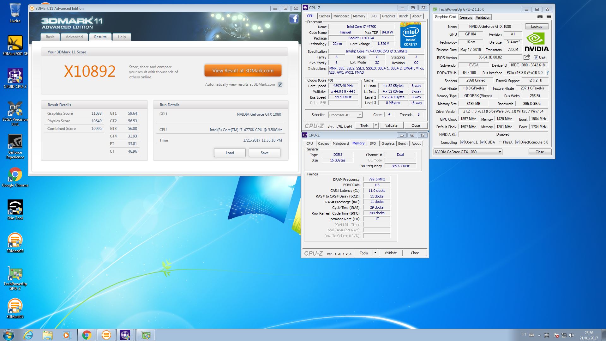Launch 3DMark03 desktop shortcut
606x341 pixels.
click(x=15, y=243)
